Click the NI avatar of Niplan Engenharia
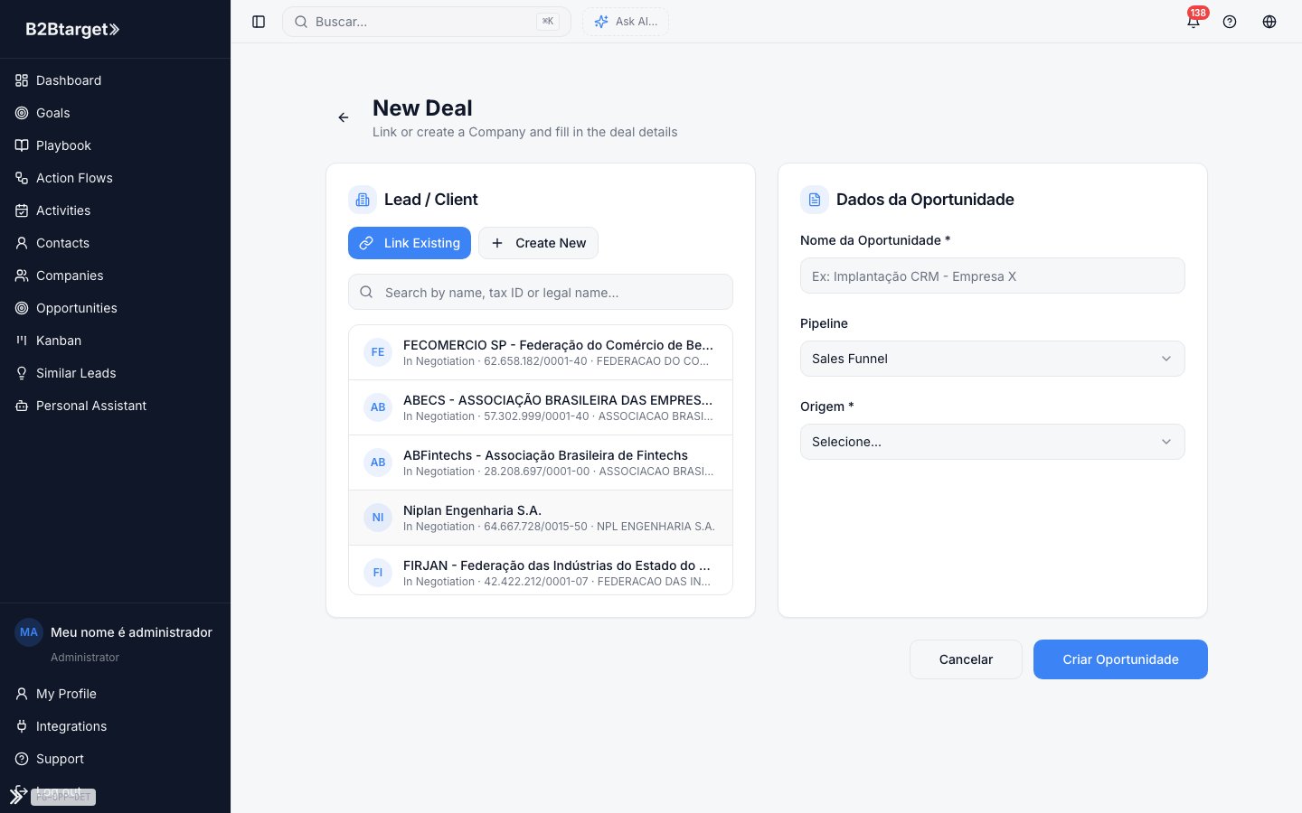The width and height of the screenshot is (1302, 813). tap(378, 518)
